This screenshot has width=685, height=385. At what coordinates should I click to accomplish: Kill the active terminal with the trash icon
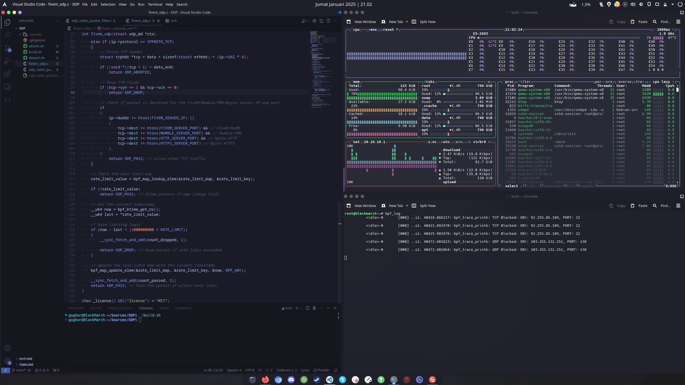tap(314, 308)
